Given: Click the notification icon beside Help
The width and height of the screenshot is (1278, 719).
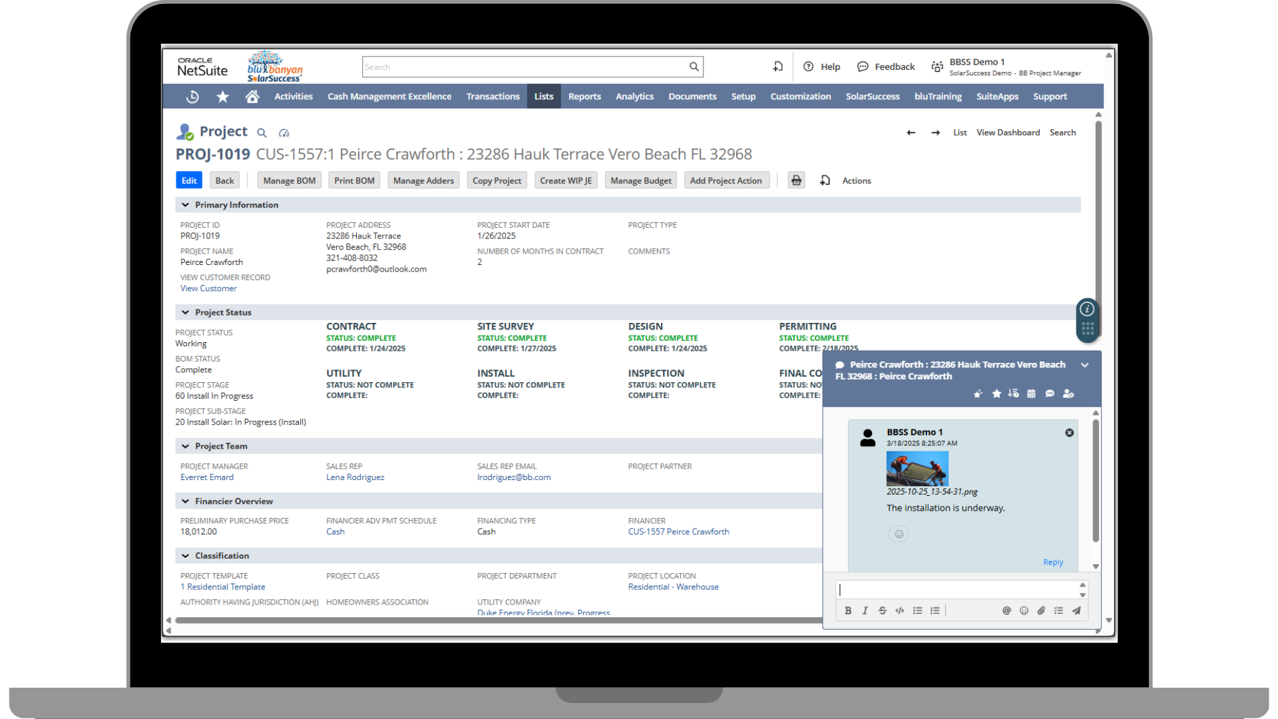Looking at the screenshot, I should tap(777, 67).
